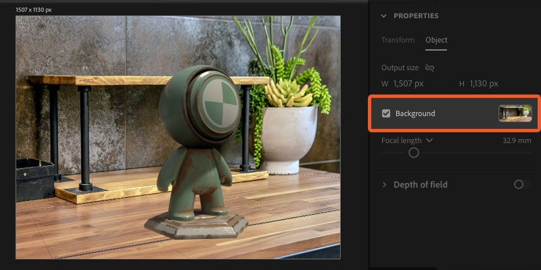Toggle the output size aspect link icon
The image size is (541, 270).
click(429, 67)
